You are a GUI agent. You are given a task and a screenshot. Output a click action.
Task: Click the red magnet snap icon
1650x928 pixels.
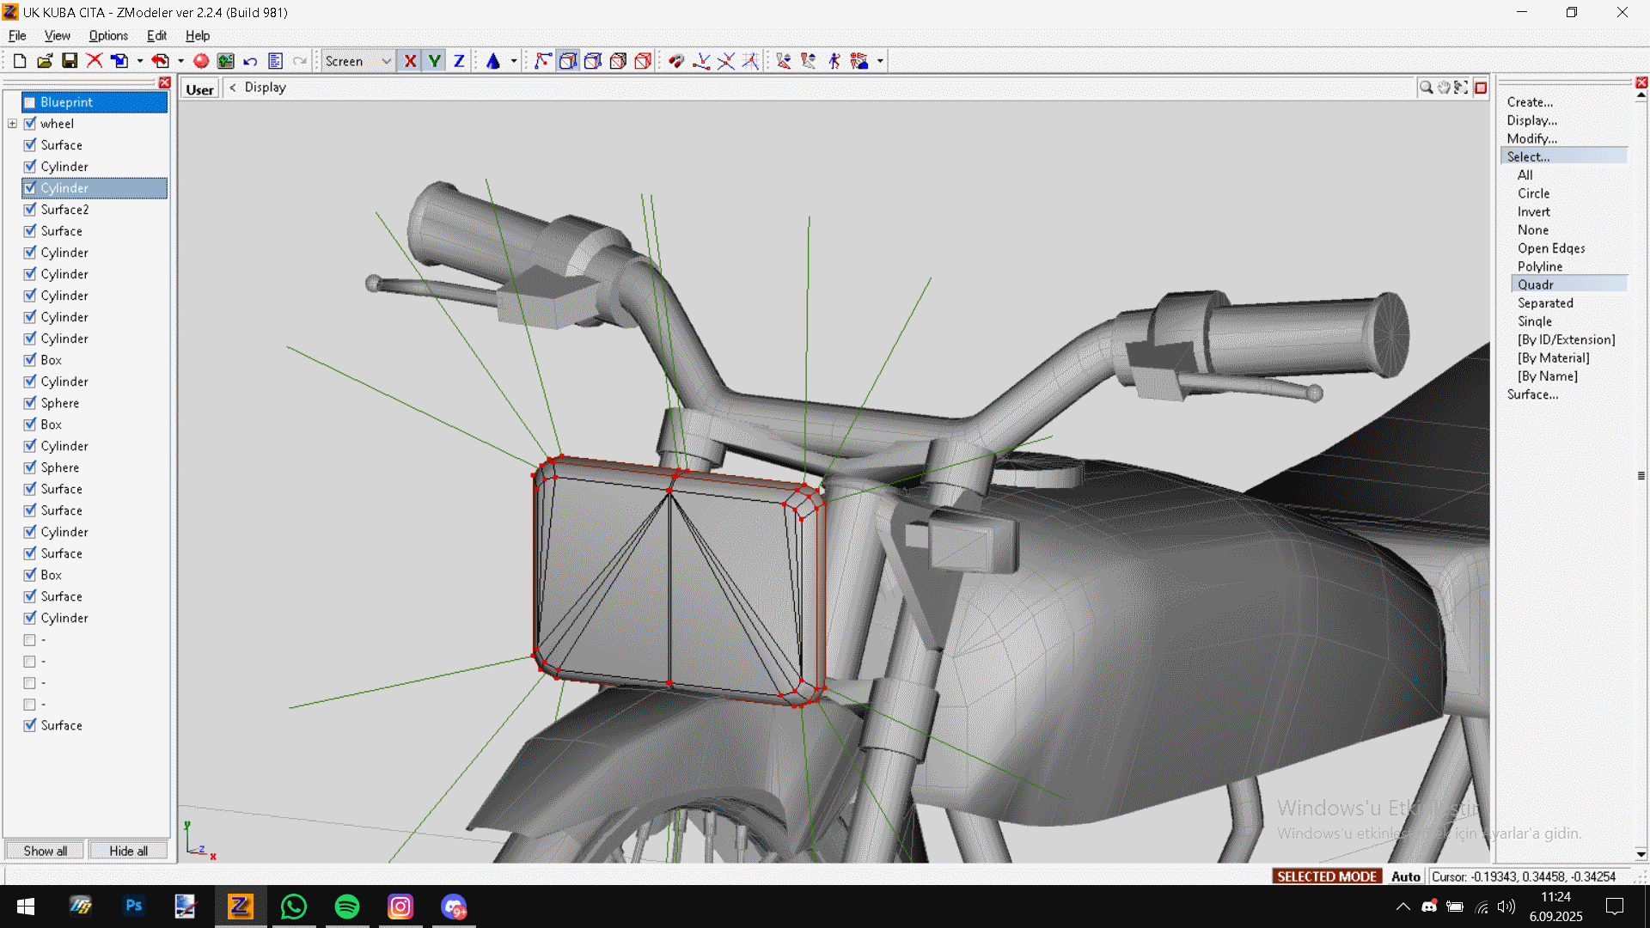pos(676,61)
